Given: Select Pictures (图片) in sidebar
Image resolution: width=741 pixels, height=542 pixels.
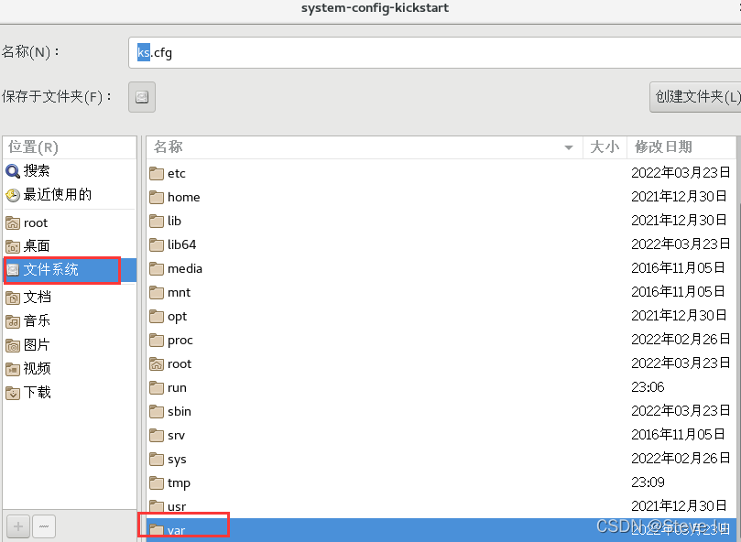Looking at the screenshot, I should [70, 345].
